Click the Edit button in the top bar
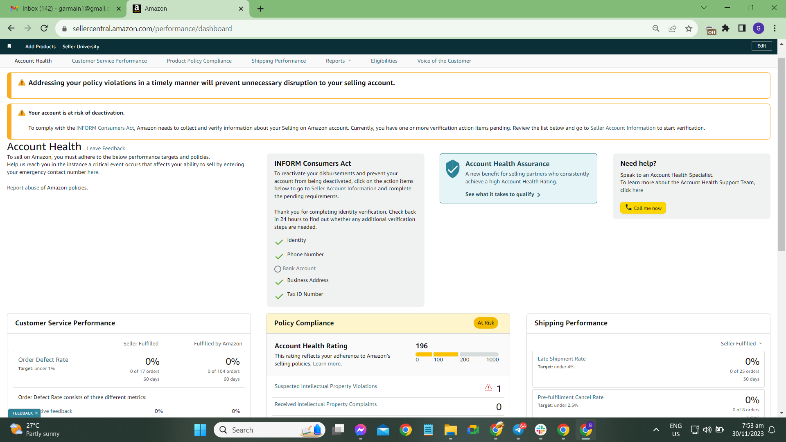 pyautogui.click(x=762, y=46)
